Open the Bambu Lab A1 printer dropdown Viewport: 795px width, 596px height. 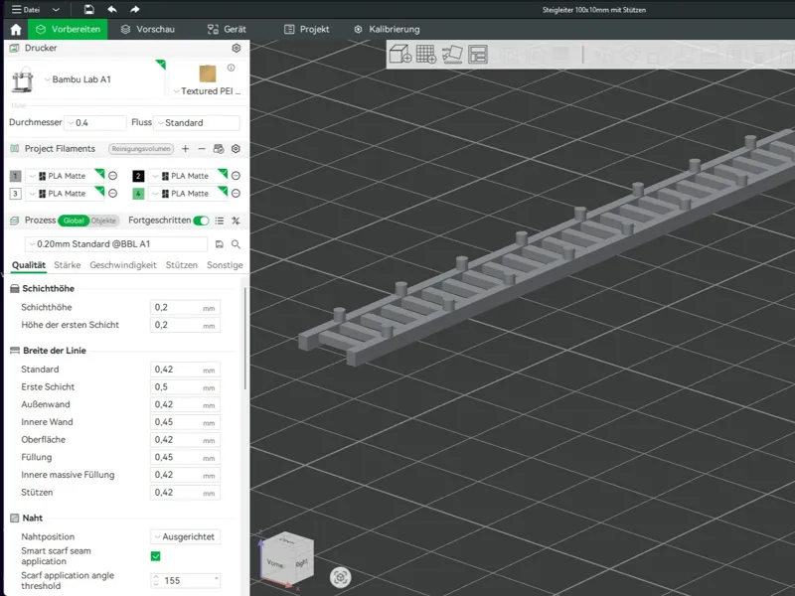coord(47,79)
